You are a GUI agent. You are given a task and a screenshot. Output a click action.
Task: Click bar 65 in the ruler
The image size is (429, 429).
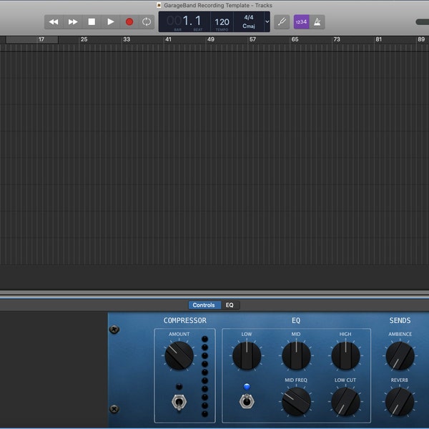click(295, 39)
